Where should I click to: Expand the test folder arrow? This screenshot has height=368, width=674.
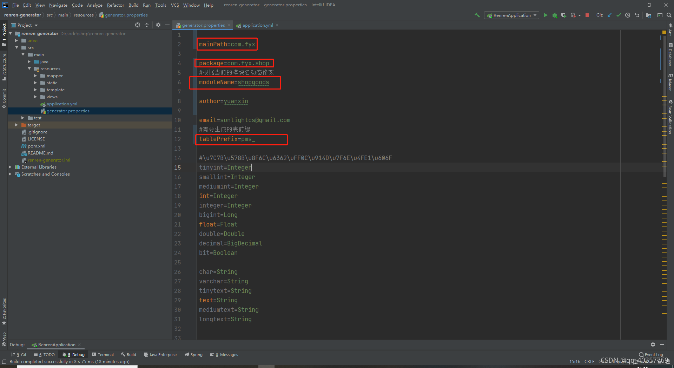23,118
